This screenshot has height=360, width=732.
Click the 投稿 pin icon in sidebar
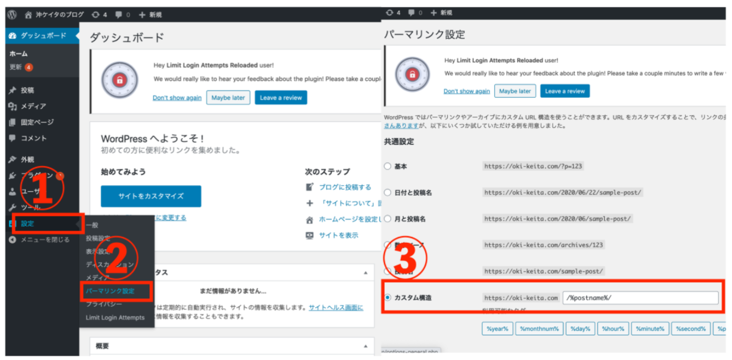[13, 90]
